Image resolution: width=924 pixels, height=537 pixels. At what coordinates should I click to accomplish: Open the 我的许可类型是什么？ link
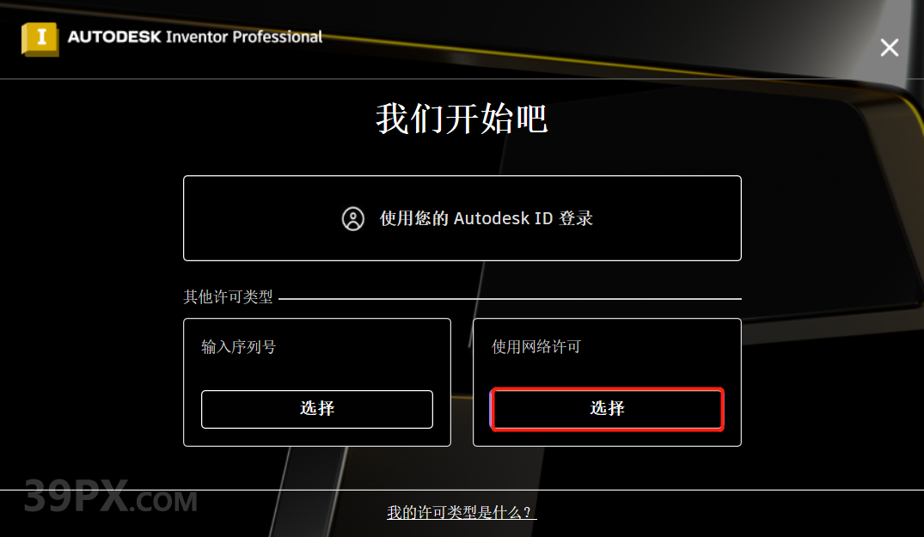click(462, 512)
